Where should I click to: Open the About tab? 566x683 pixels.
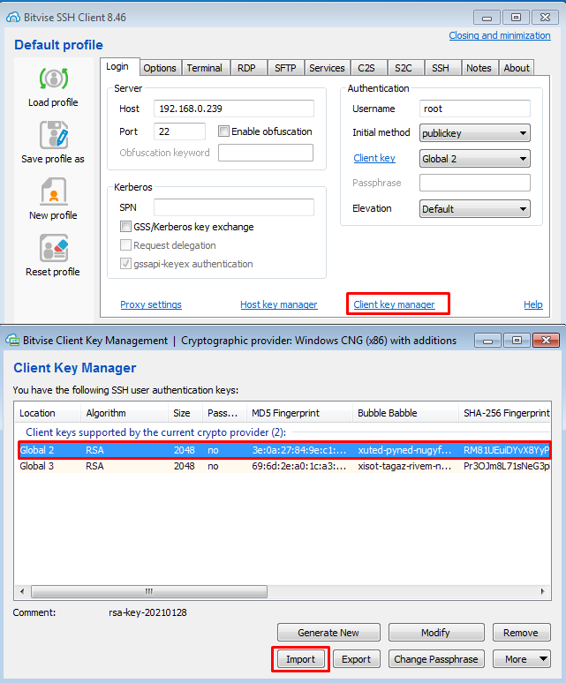517,68
